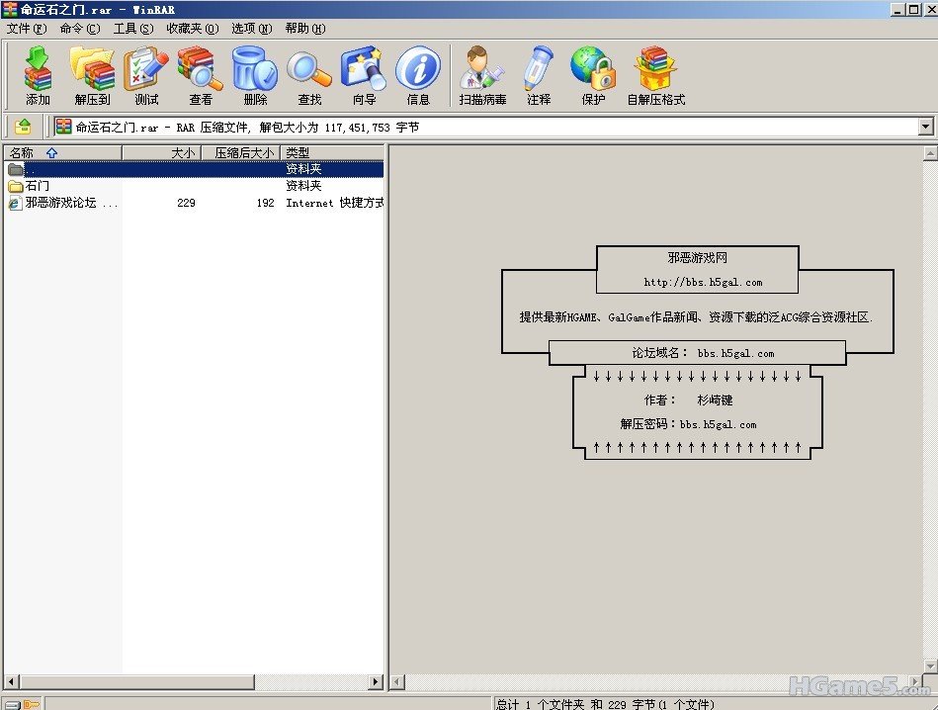The height and width of the screenshot is (710, 938).
Task: Click comment pane scroll up arrow
Action: pyautogui.click(x=930, y=153)
